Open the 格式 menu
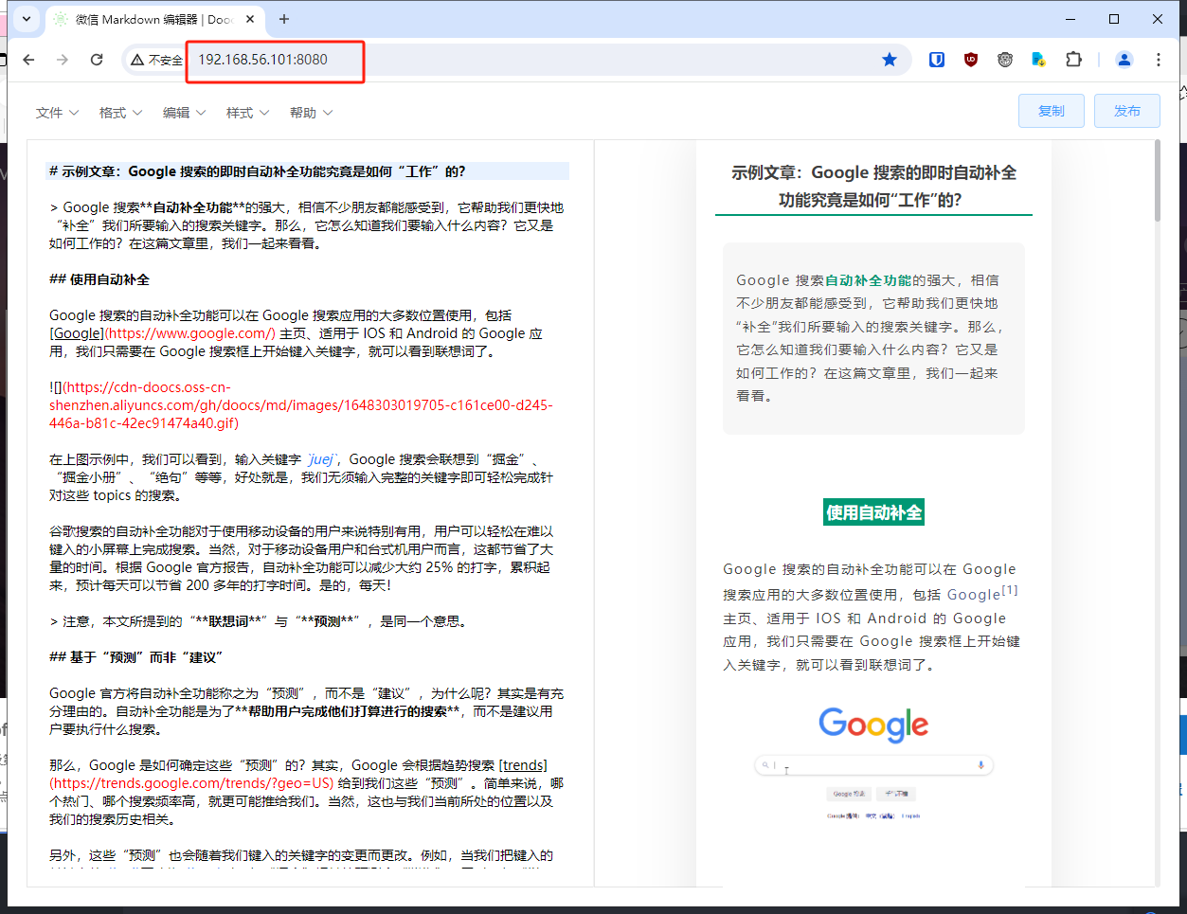 (120, 113)
